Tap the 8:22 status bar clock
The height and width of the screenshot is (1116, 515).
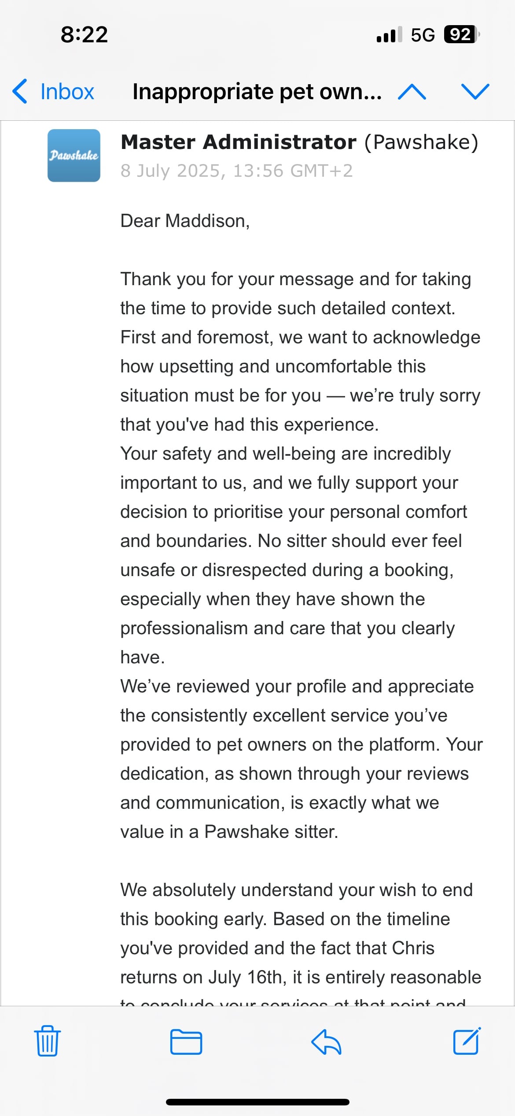(84, 34)
